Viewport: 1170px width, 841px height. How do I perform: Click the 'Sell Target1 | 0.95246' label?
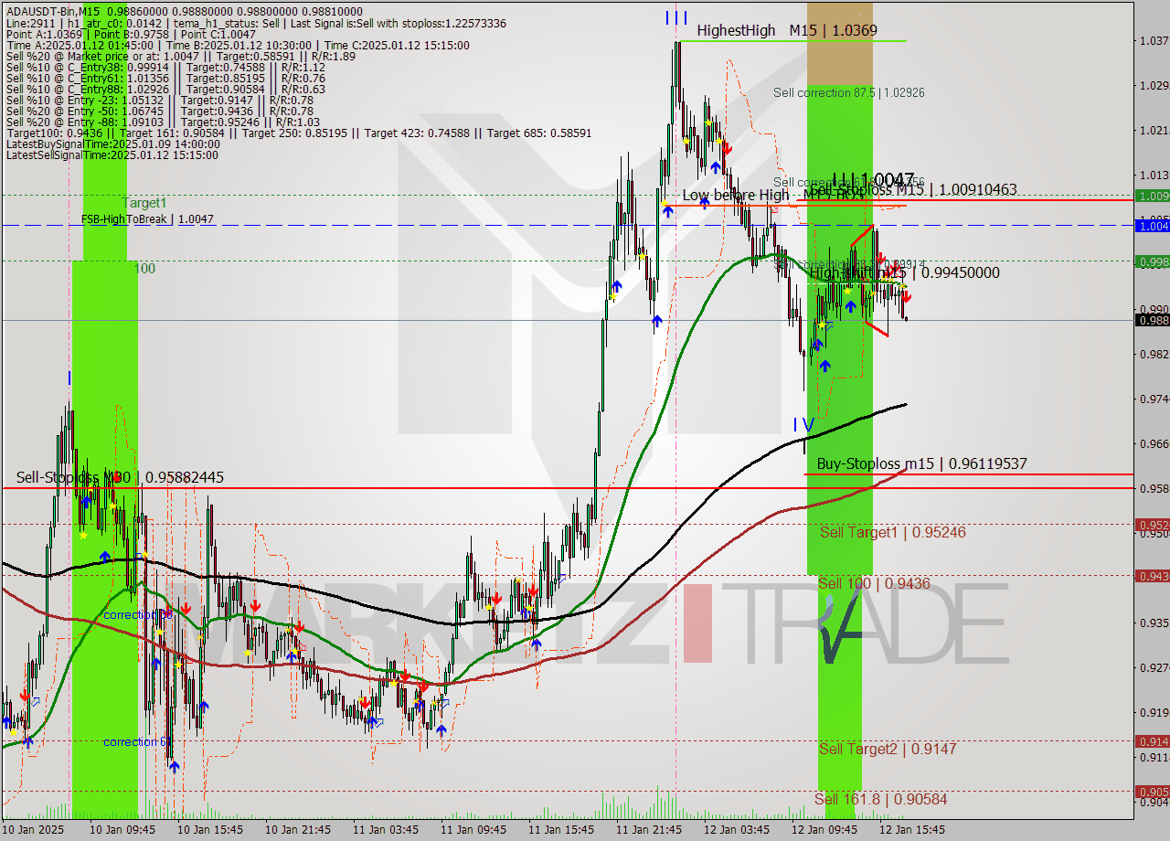click(892, 532)
